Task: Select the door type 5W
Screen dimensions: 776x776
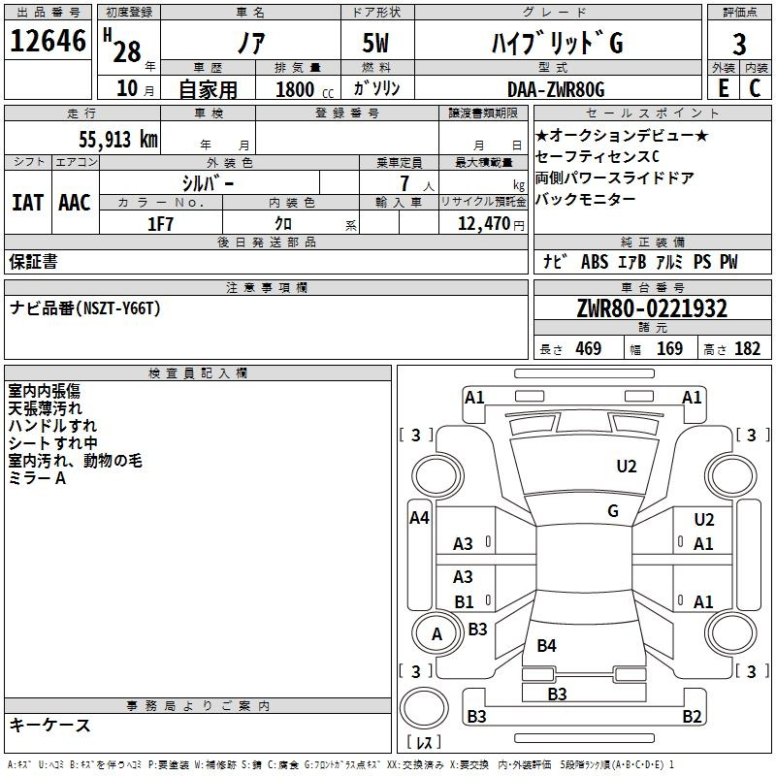Action: [x=376, y=43]
